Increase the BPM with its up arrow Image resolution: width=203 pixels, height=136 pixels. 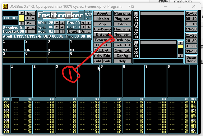tap(57, 23)
